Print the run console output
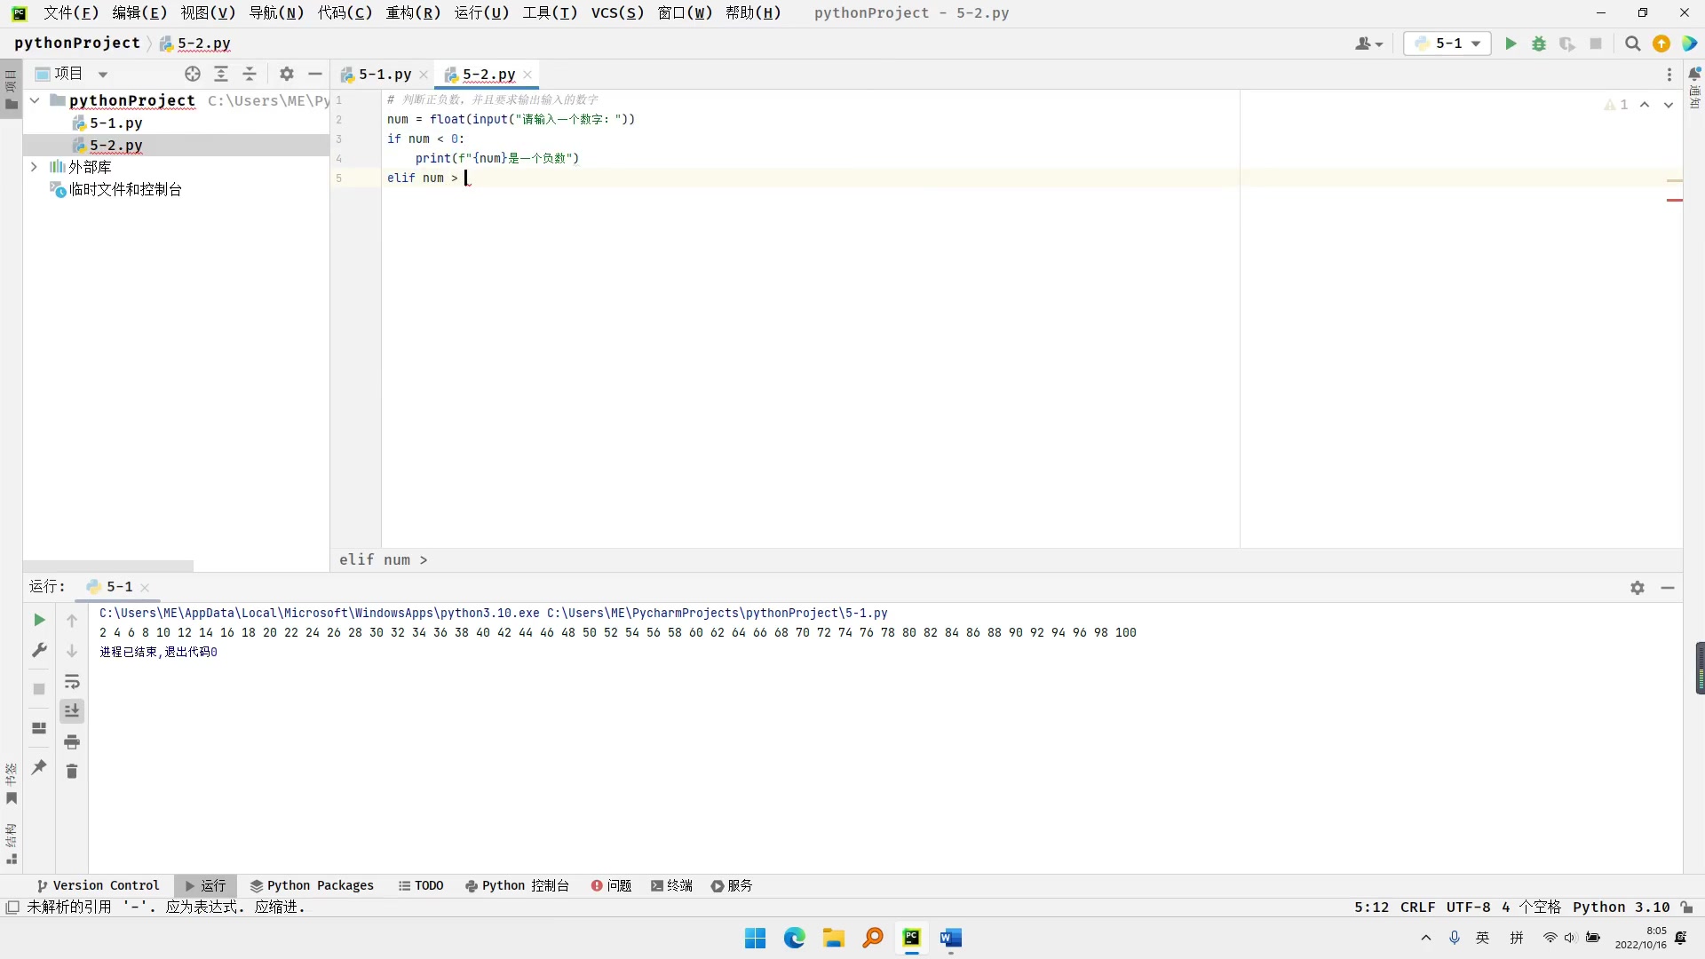This screenshot has width=1705, height=959. [72, 741]
